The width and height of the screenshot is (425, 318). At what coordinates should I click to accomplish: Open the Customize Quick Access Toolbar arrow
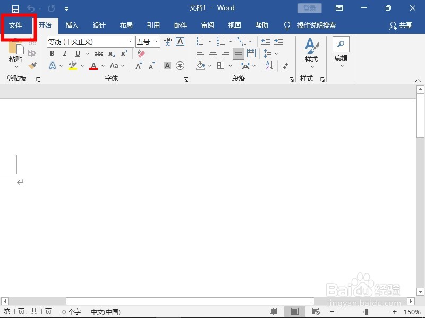[66, 9]
